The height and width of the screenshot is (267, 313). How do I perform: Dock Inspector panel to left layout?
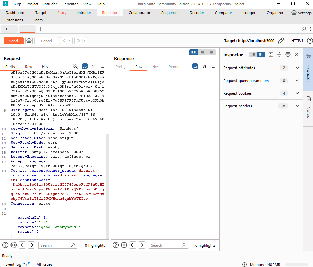pos(253,54)
